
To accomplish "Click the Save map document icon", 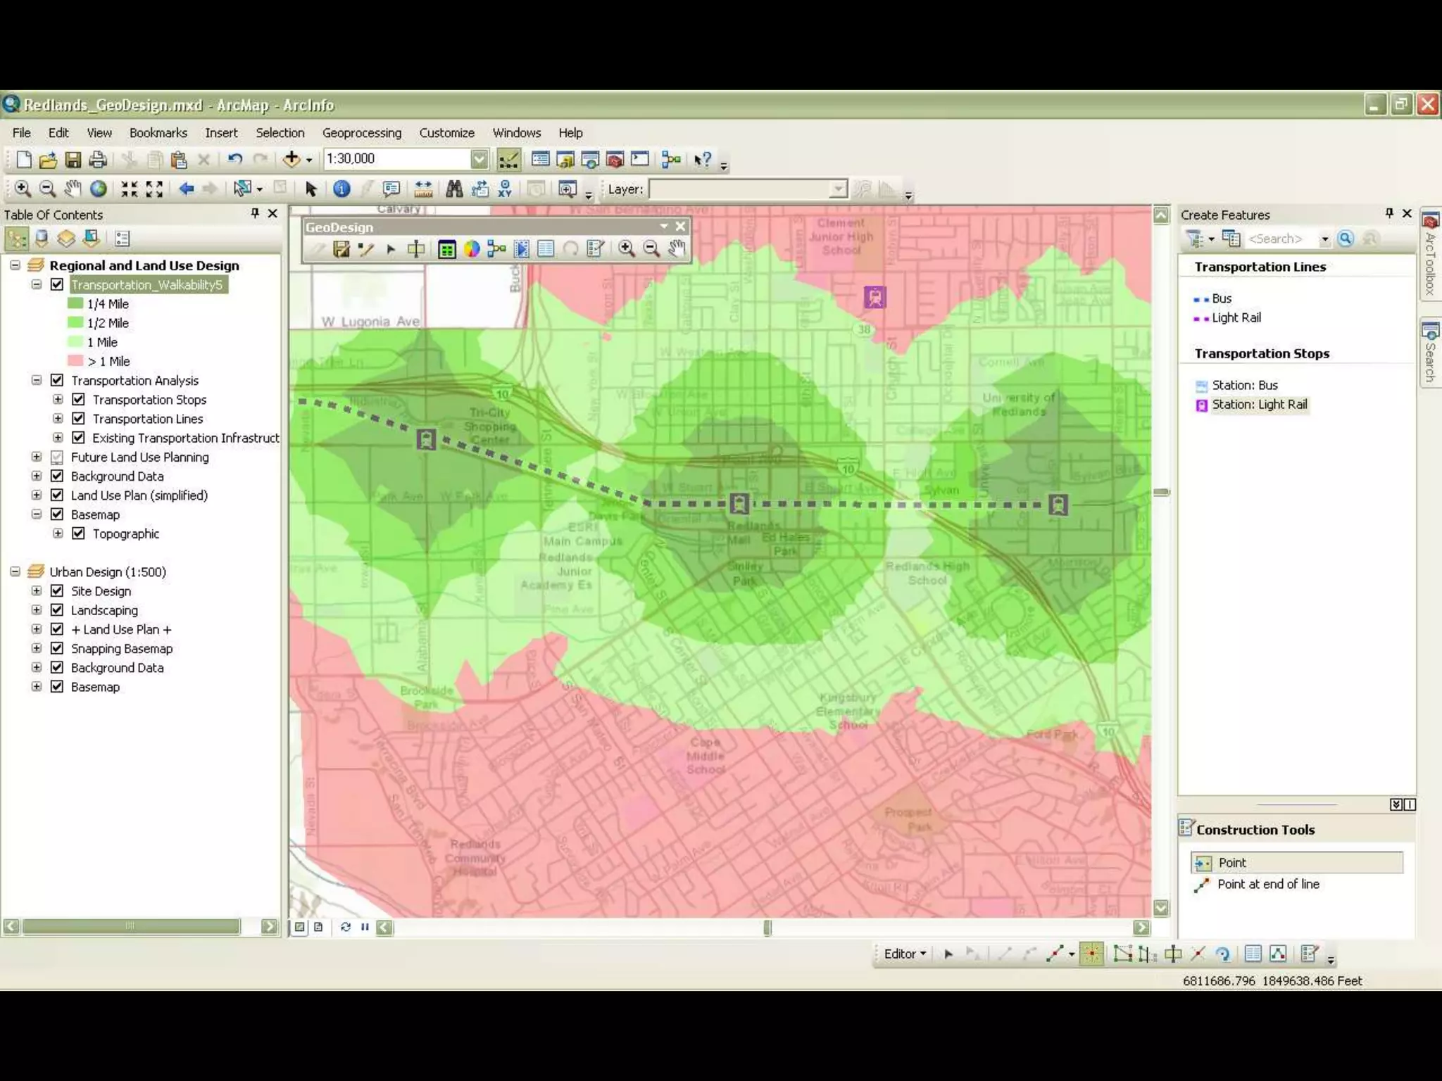I will click(x=73, y=160).
